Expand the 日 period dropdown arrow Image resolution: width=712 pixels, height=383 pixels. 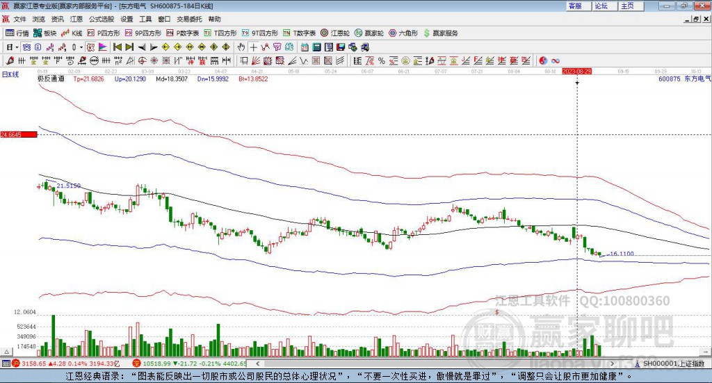pos(17,47)
